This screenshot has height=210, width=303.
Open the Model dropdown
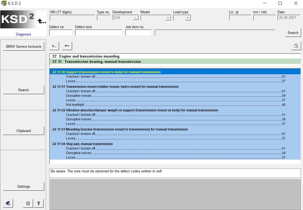pyautogui.click(x=156, y=18)
